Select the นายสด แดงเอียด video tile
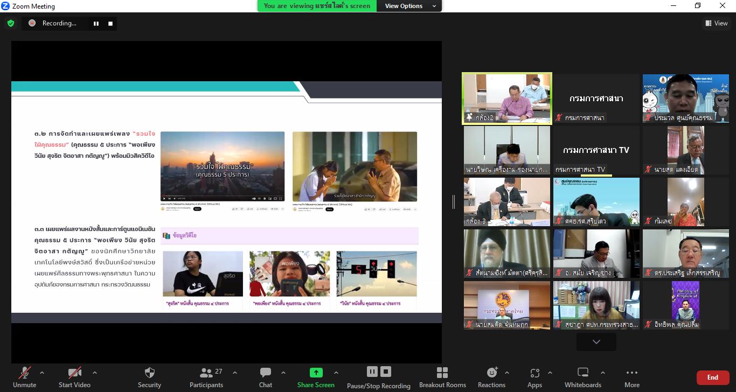Image resolution: width=736 pixels, height=392 pixels. [685, 150]
